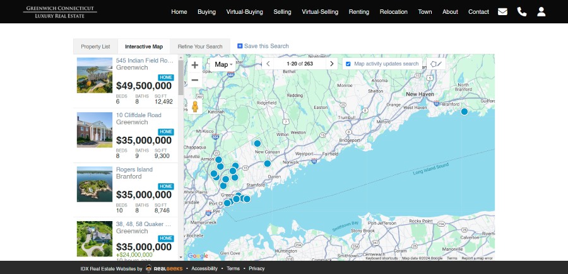This screenshot has height=274, width=568.
Task: Click the HOME badge on Rogers Island listing
Action: (166, 186)
